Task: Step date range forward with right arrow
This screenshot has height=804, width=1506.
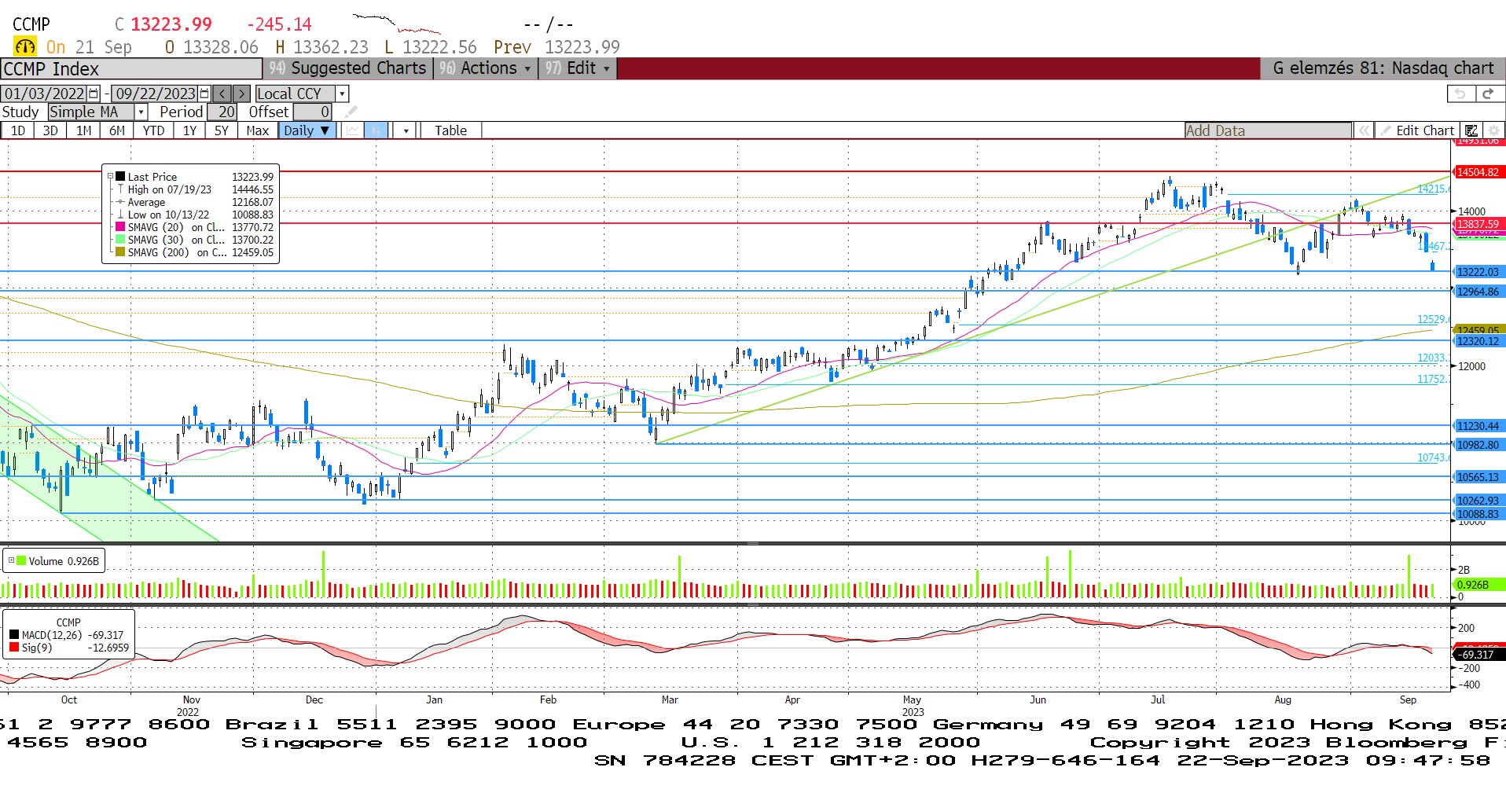Action: coord(241,94)
